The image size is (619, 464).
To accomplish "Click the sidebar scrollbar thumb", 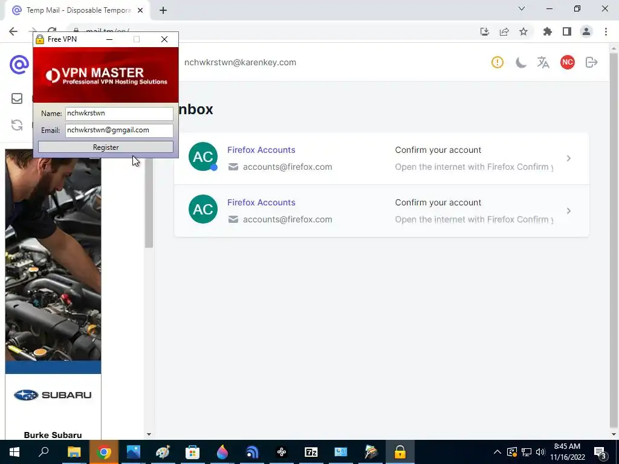I will [149, 203].
